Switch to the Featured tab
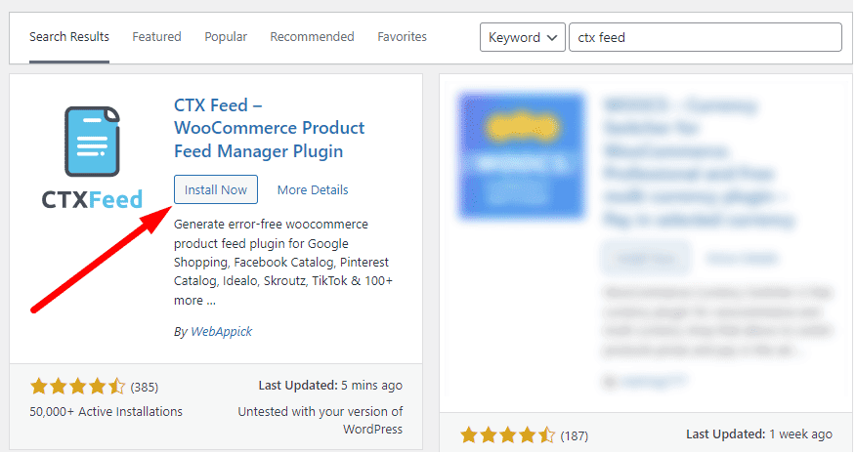856x454 pixels. [156, 36]
